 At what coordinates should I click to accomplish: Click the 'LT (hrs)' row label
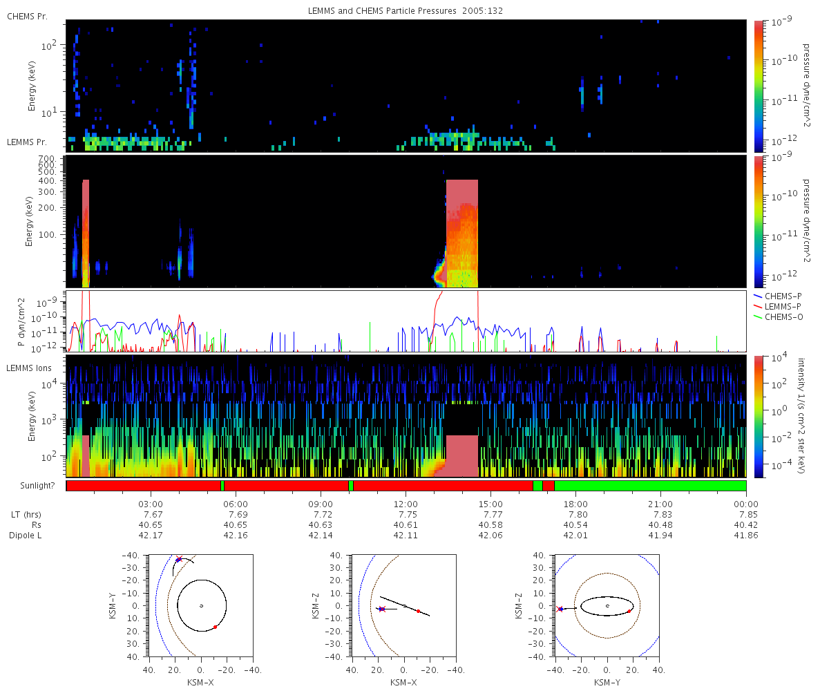tap(28, 515)
